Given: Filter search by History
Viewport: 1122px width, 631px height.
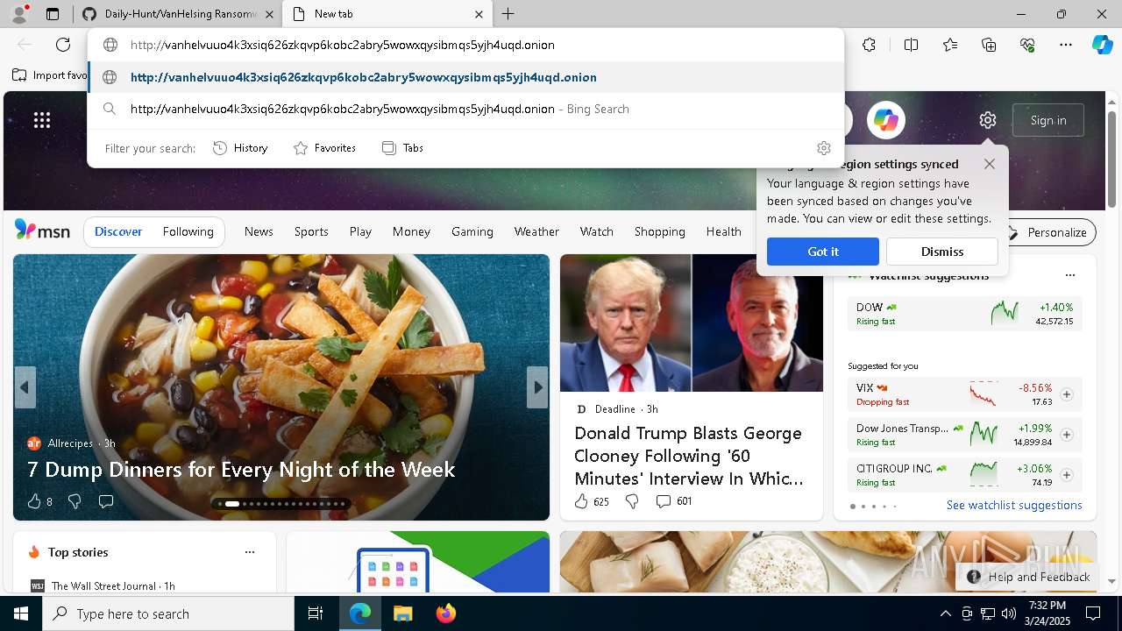Looking at the screenshot, I should click(x=240, y=148).
